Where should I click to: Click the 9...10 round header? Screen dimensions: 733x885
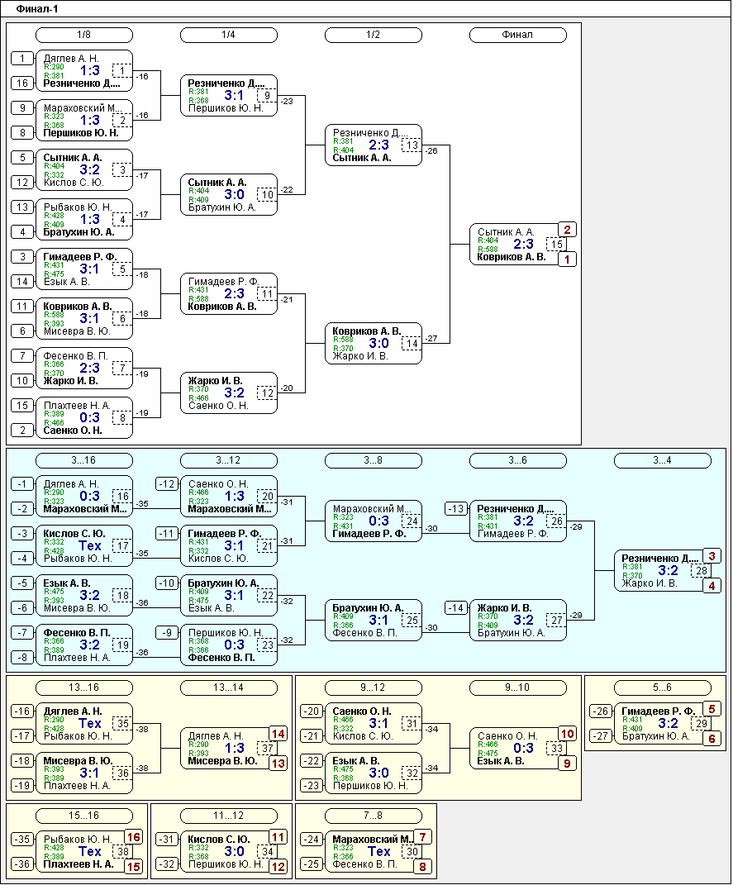pyautogui.click(x=517, y=688)
